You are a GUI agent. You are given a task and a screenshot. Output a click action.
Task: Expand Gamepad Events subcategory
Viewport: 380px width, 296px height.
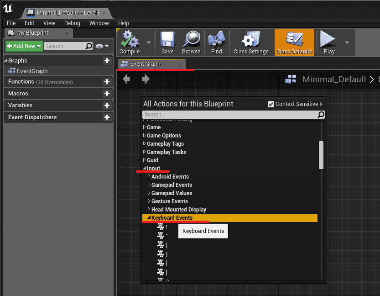coord(149,185)
